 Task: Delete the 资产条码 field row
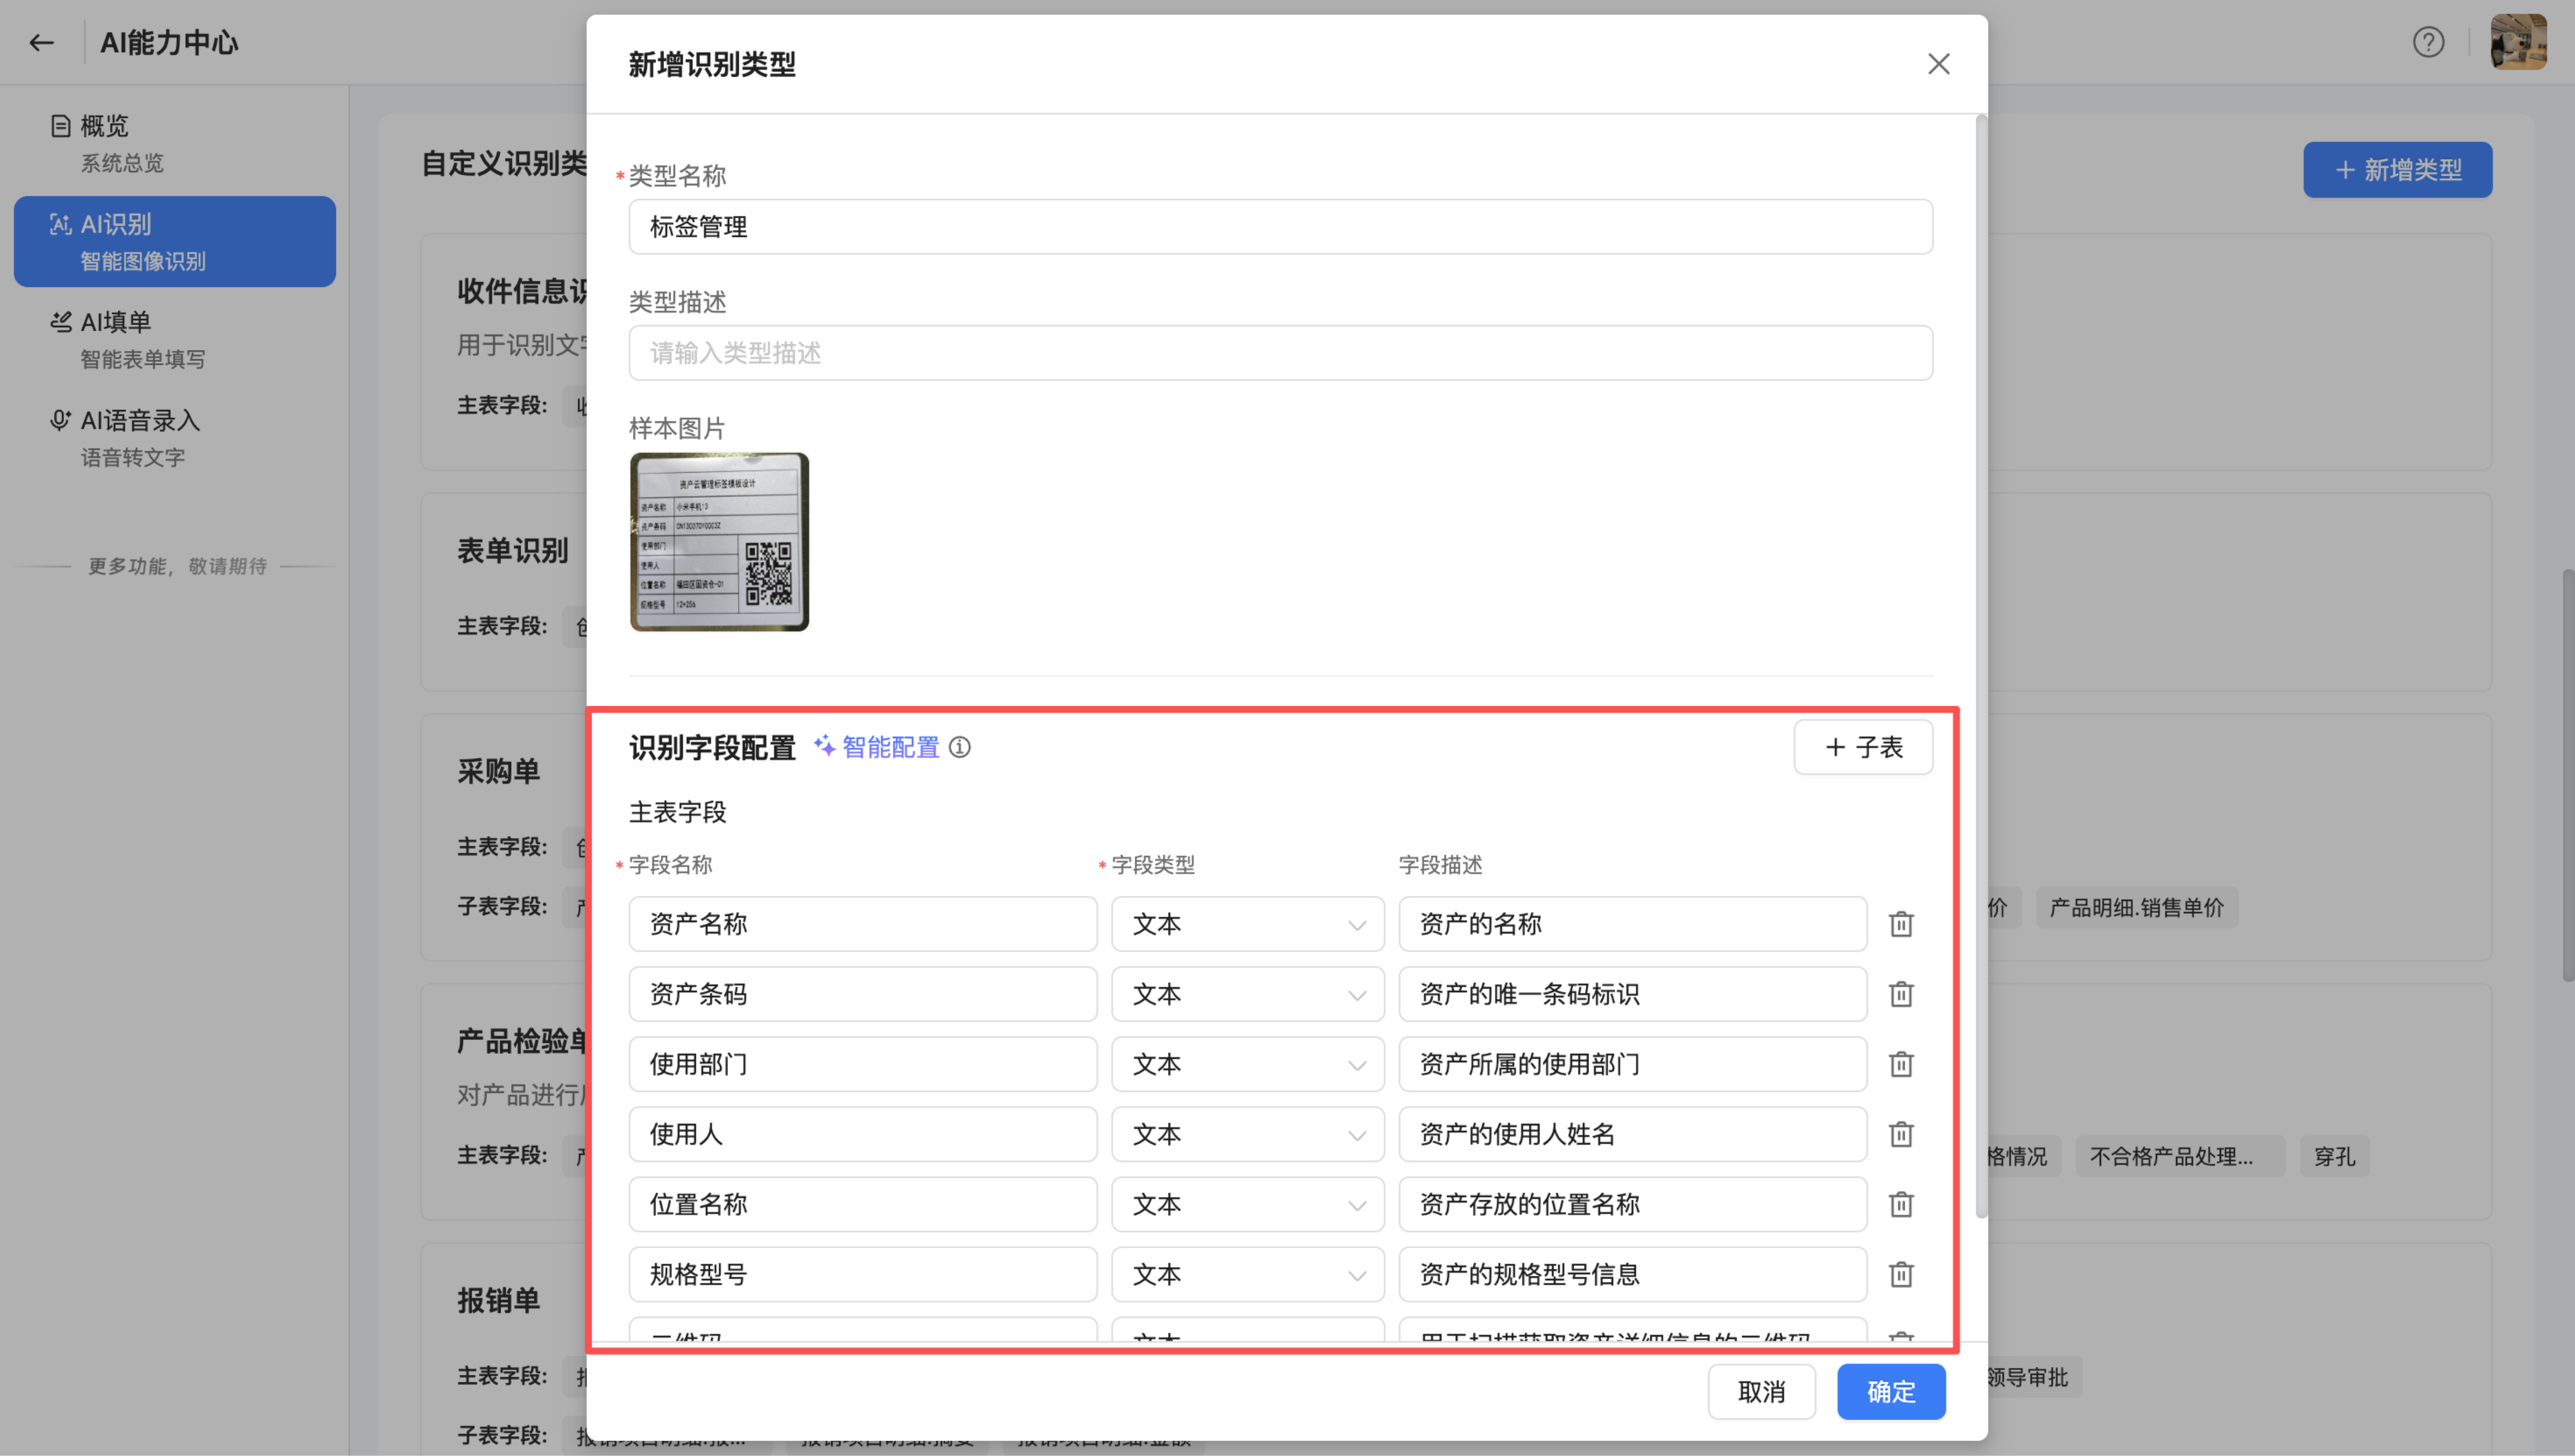coord(1900,994)
